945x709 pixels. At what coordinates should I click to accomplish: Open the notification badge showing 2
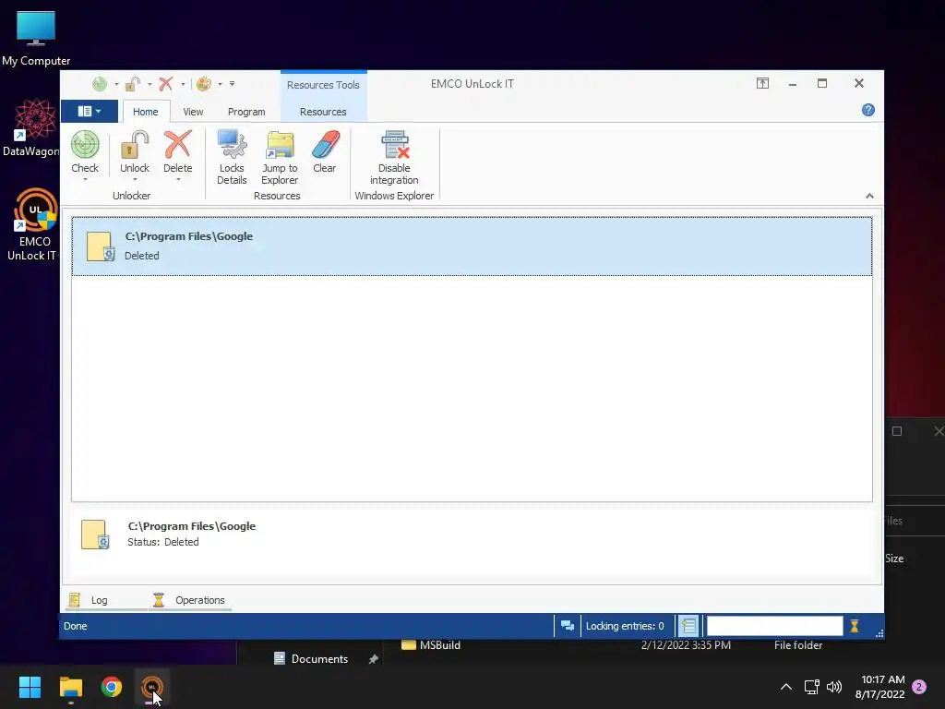(x=919, y=687)
